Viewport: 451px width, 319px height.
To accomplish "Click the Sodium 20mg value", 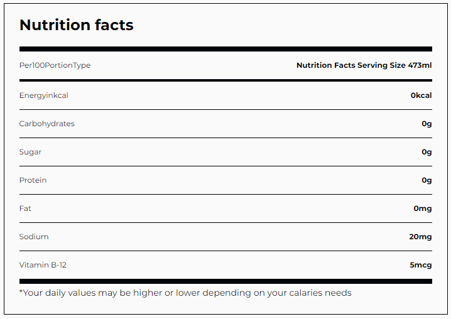I will point(420,237).
